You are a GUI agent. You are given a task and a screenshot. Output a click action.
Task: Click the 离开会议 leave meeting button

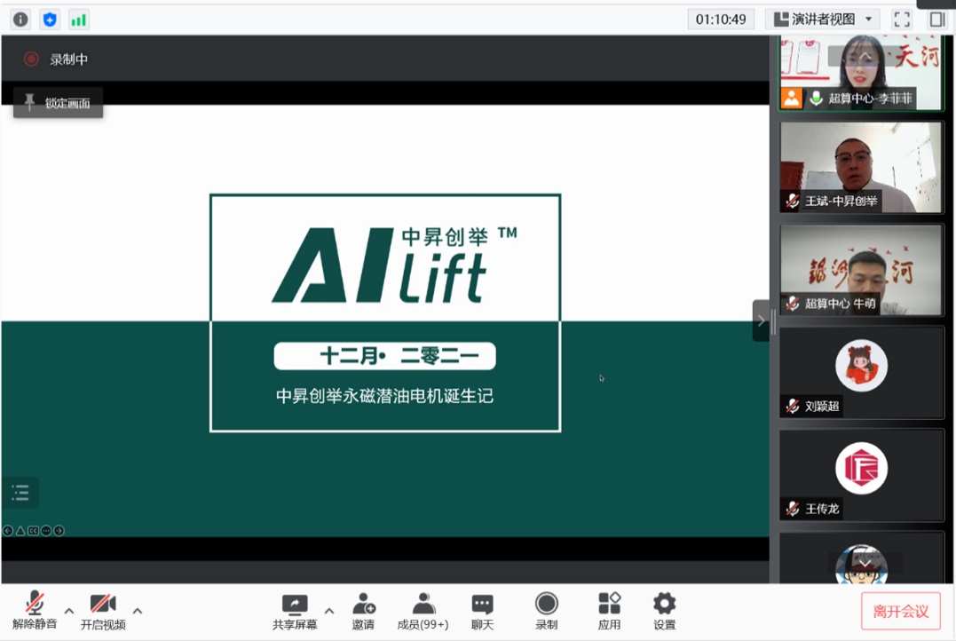click(x=900, y=611)
